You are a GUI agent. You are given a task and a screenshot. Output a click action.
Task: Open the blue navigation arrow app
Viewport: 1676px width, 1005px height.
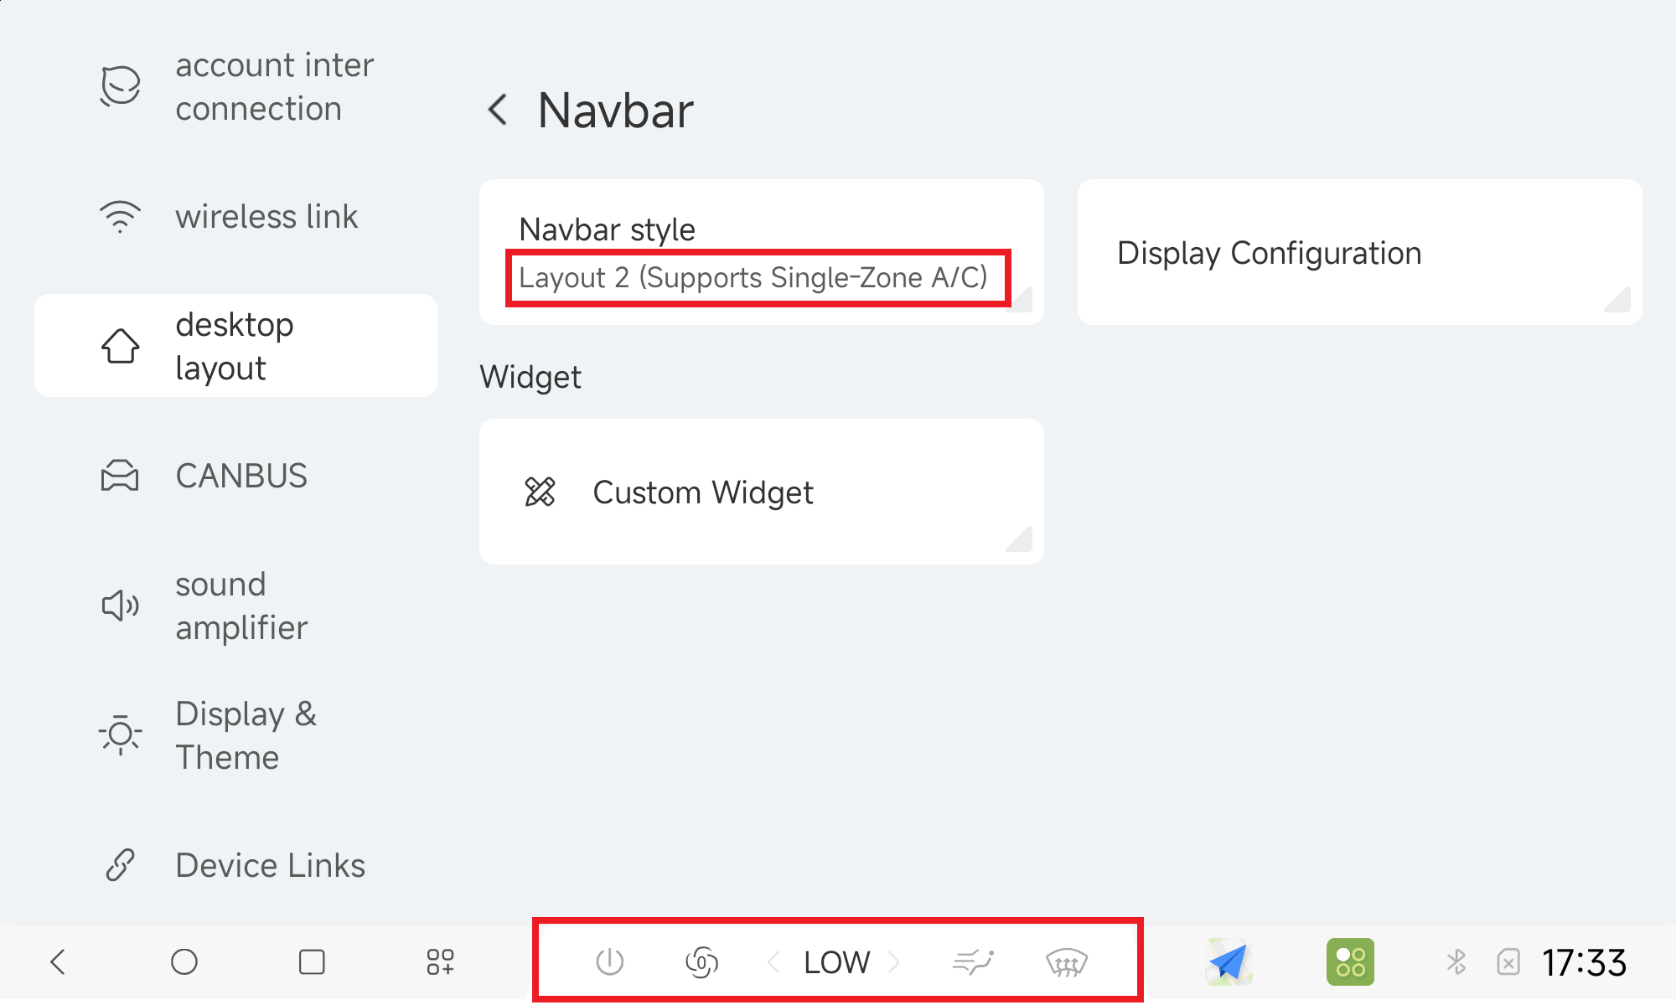point(1229,961)
